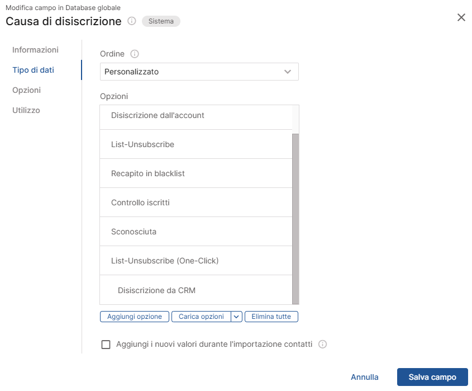Click info icon after importazione contatti text
Screen dimensions: 472x391
pyautogui.click(x=322, y=345)
